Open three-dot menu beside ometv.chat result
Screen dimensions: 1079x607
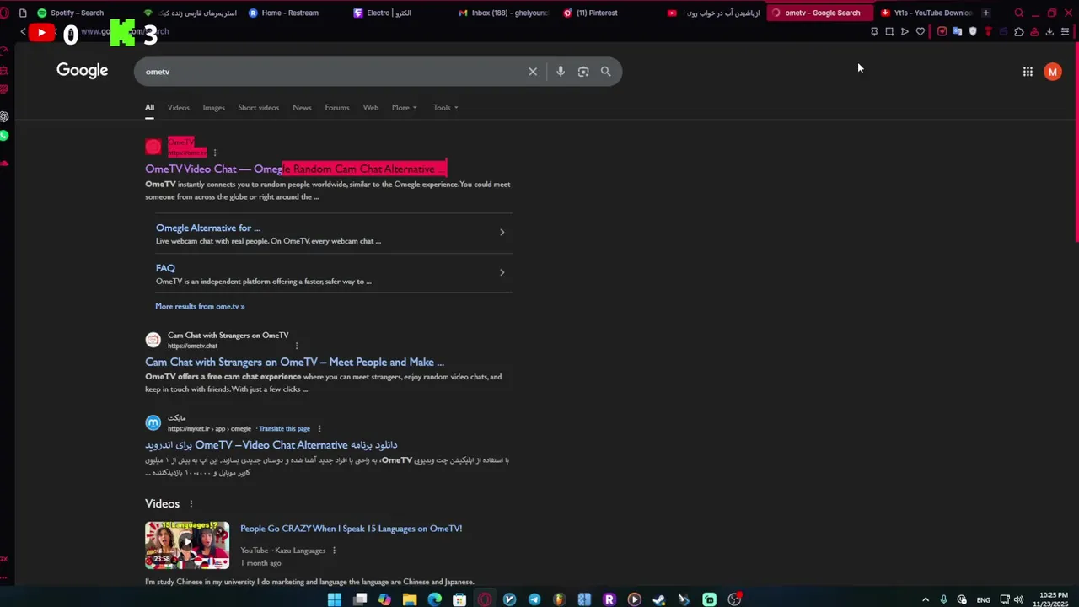point(297,346)
